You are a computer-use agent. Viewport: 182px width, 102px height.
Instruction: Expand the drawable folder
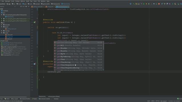pyautogui.click(x=2, y=25)
